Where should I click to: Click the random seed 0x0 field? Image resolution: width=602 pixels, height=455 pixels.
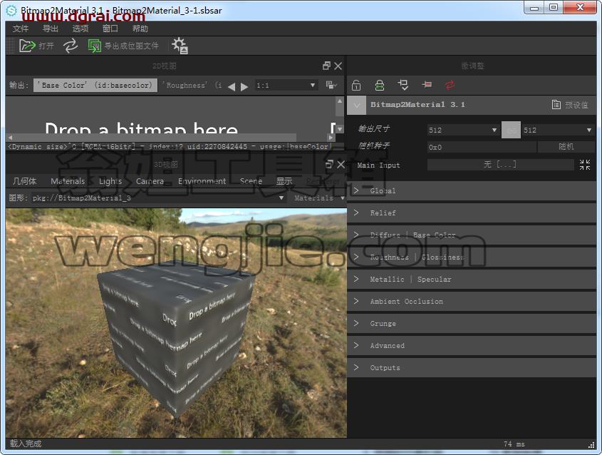click(482, 147)
